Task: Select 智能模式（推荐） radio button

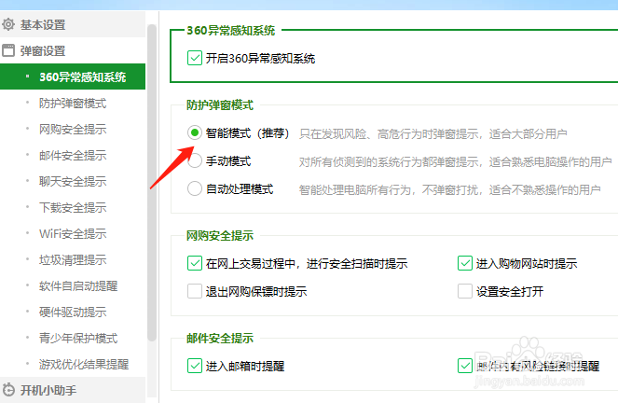Action: [x=194, y=132]
